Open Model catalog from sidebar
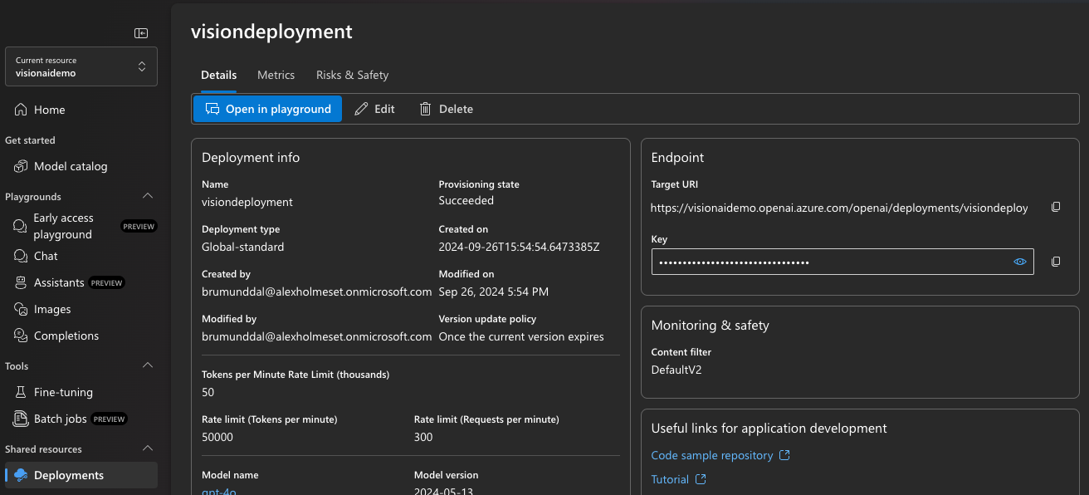Viewport: 1089px width, 495px height. (71, 166)
